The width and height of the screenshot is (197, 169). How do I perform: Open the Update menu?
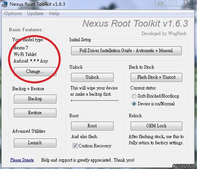pyautogui.click(x=35, y=14)
